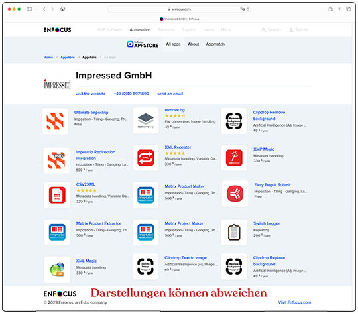
Task: Select the Appmatch tab
Action: tap(215, 44)
